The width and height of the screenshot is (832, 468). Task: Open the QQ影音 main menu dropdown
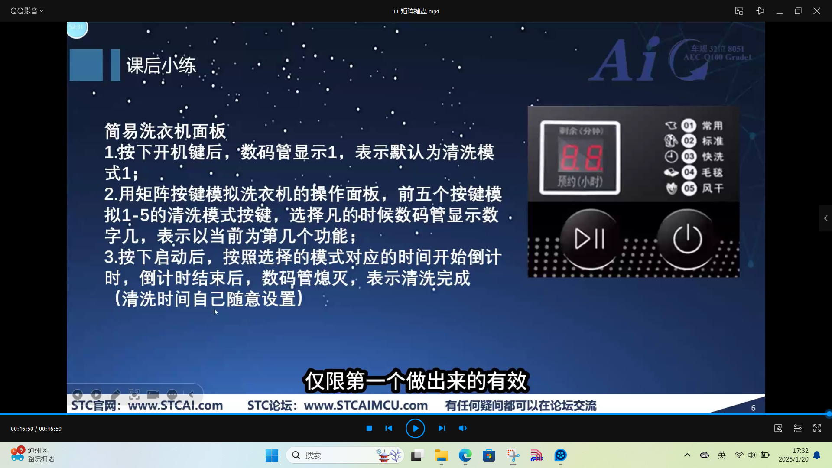(27, 11)
